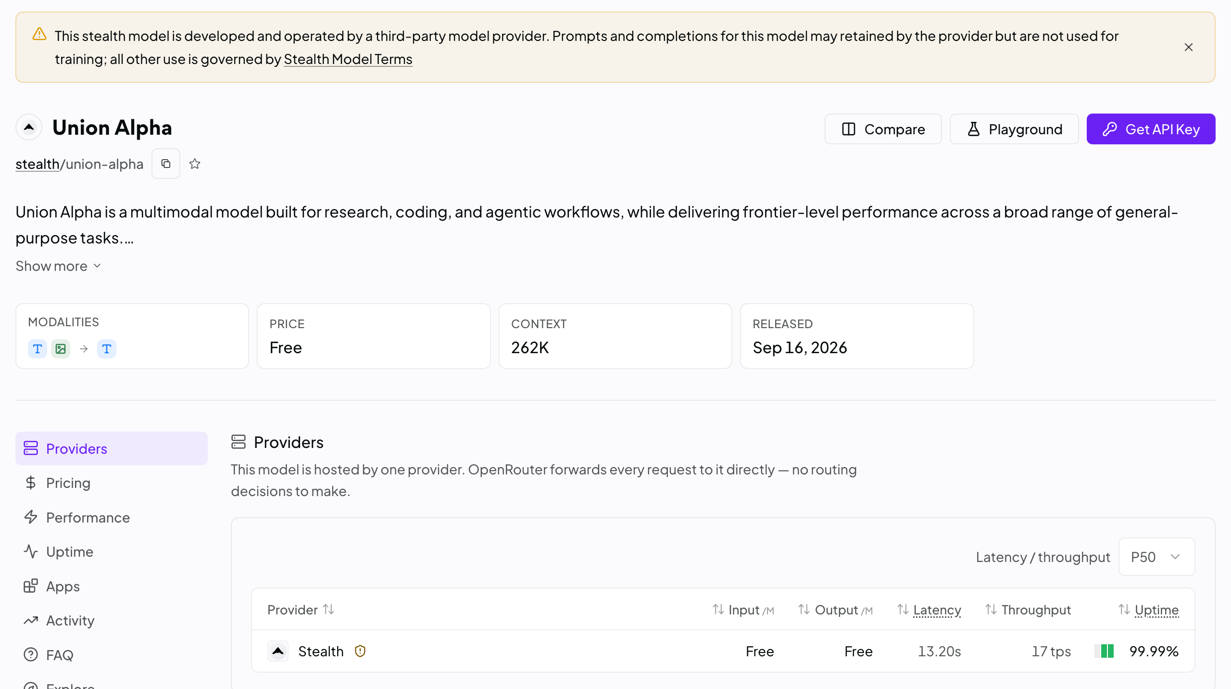This screenshot has width=1231, height=689.
Task: Sort providers by Output price
Action: tap(835, 610)
